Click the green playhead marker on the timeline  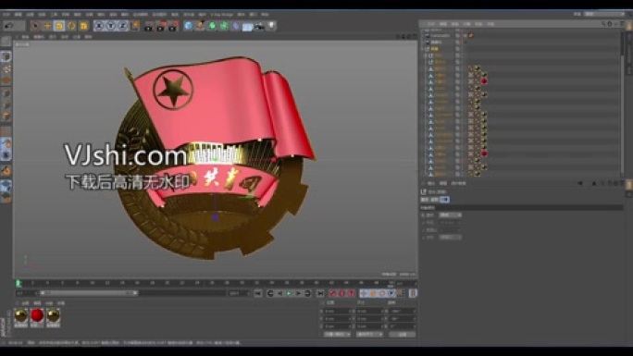click(19, 284)
